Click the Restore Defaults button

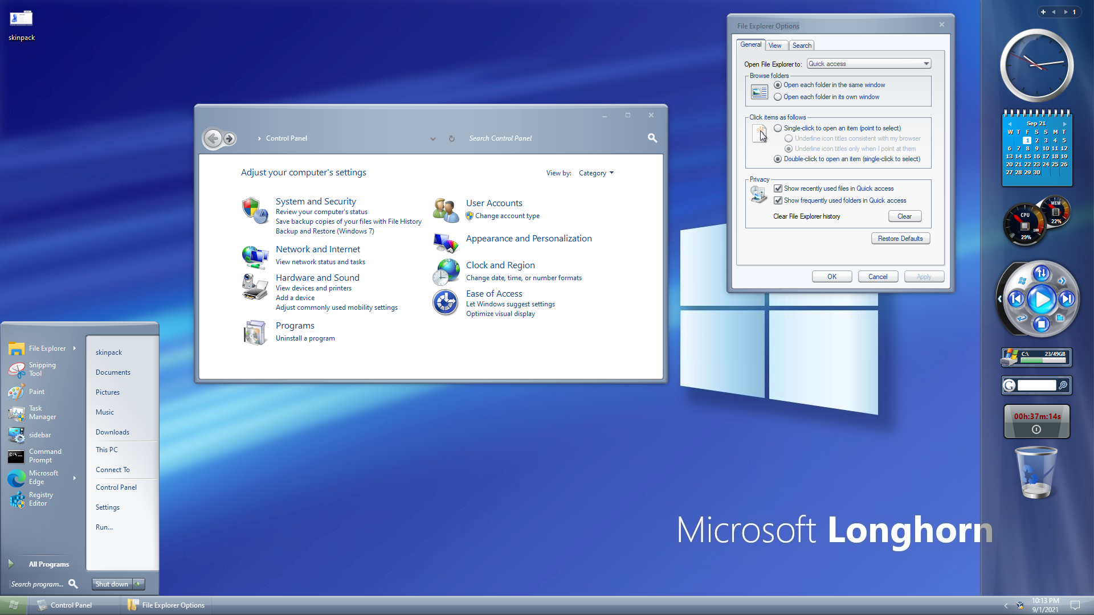click(900, 239)
